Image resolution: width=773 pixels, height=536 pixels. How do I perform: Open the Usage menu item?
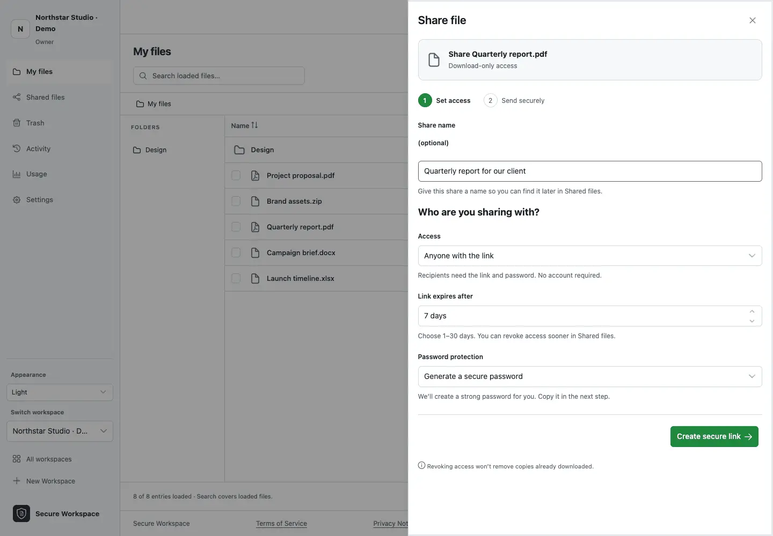[x=59, y=174]
